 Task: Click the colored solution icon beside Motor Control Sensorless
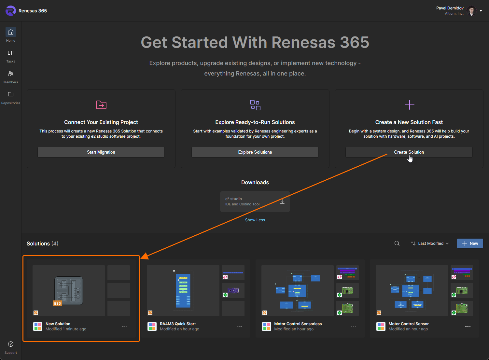tap(267, 326)
